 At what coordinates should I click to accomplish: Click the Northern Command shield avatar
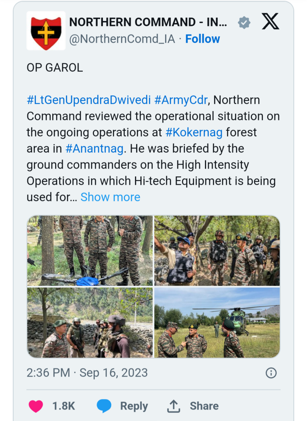(46, 31)
